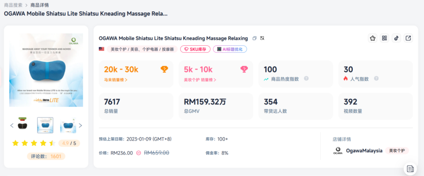Viewport: 424px width, 176px height.
Task: Click the 5k - 10k sales range
Action: (198, 70)
